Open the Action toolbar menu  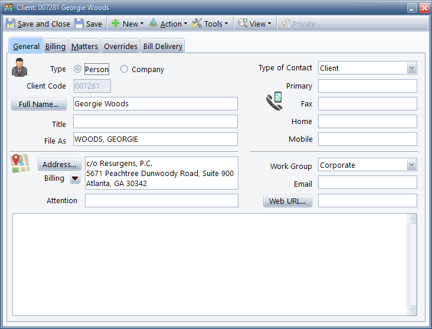pos(168,24)
